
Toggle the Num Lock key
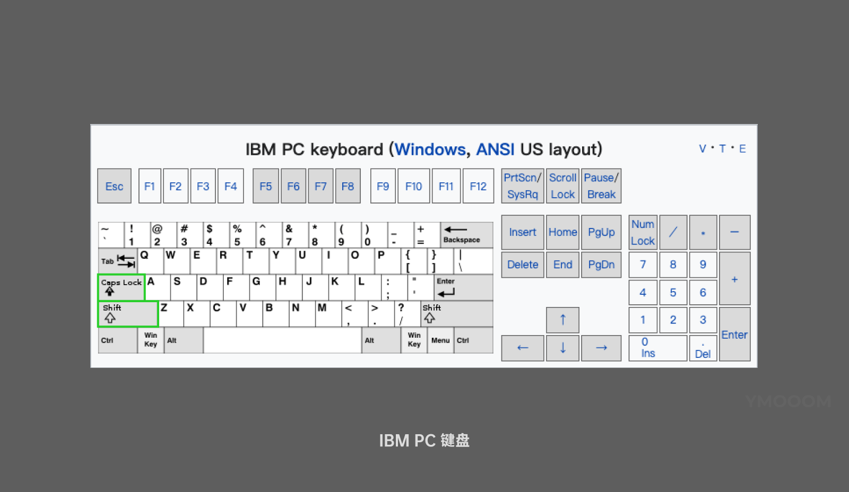pos(643,232)
